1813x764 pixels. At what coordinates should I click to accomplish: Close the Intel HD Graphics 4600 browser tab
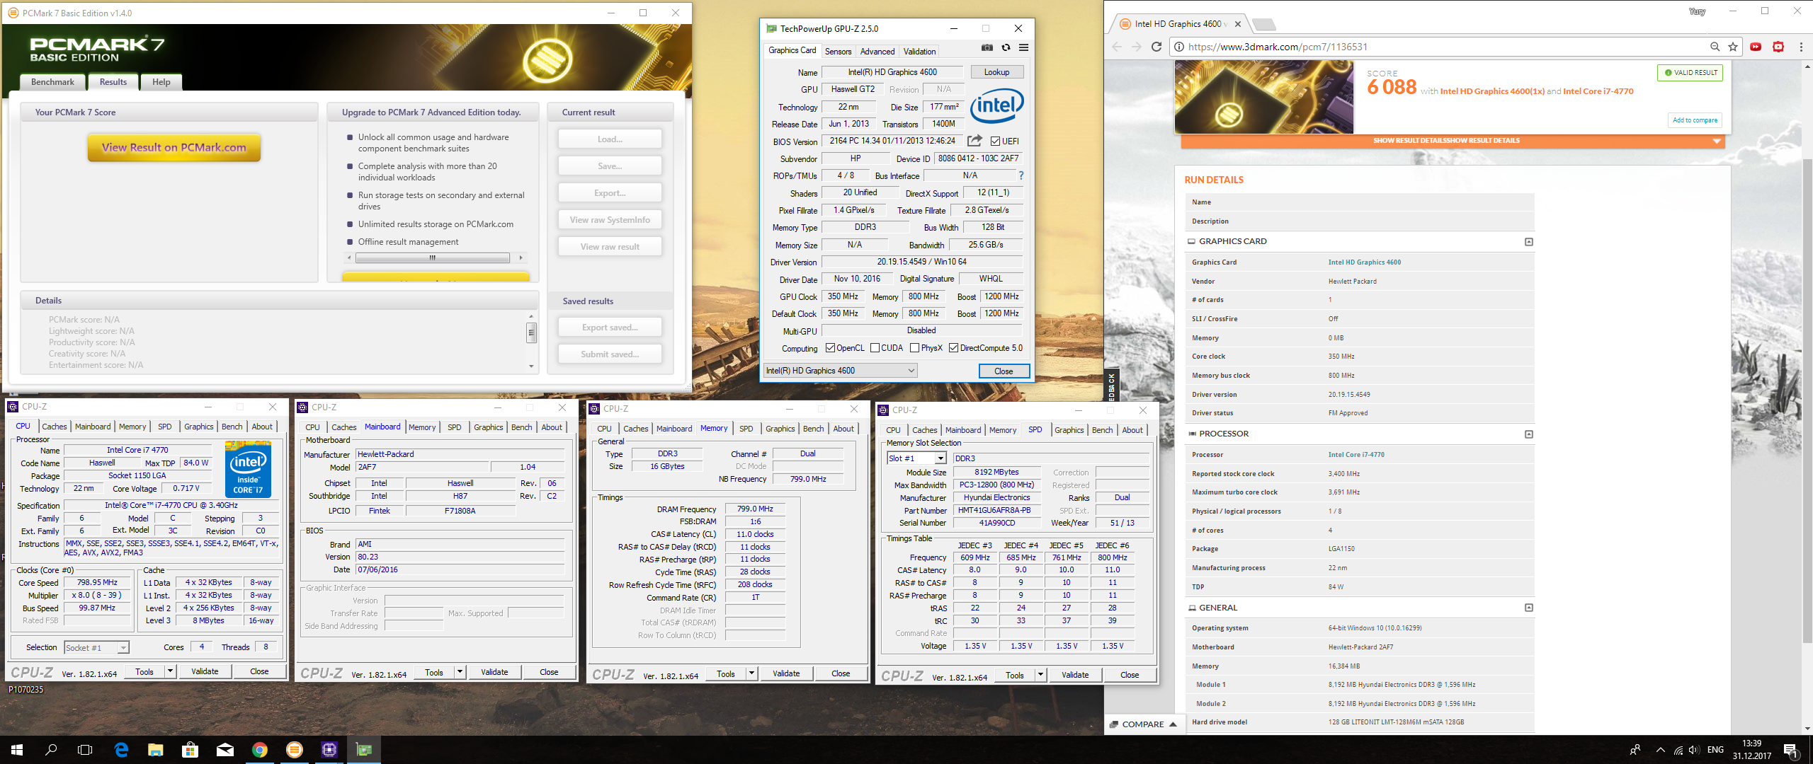point(1237,24)
